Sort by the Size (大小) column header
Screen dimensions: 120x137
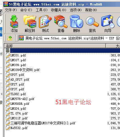(x=113, y=46)
